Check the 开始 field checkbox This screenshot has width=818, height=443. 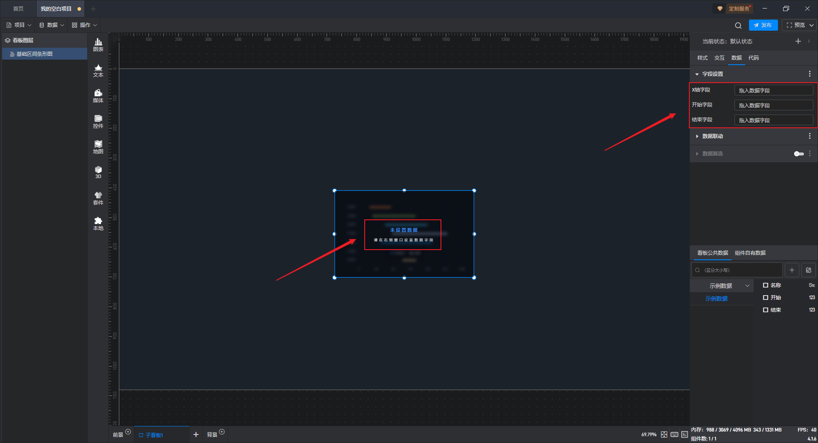coord(766,298)
